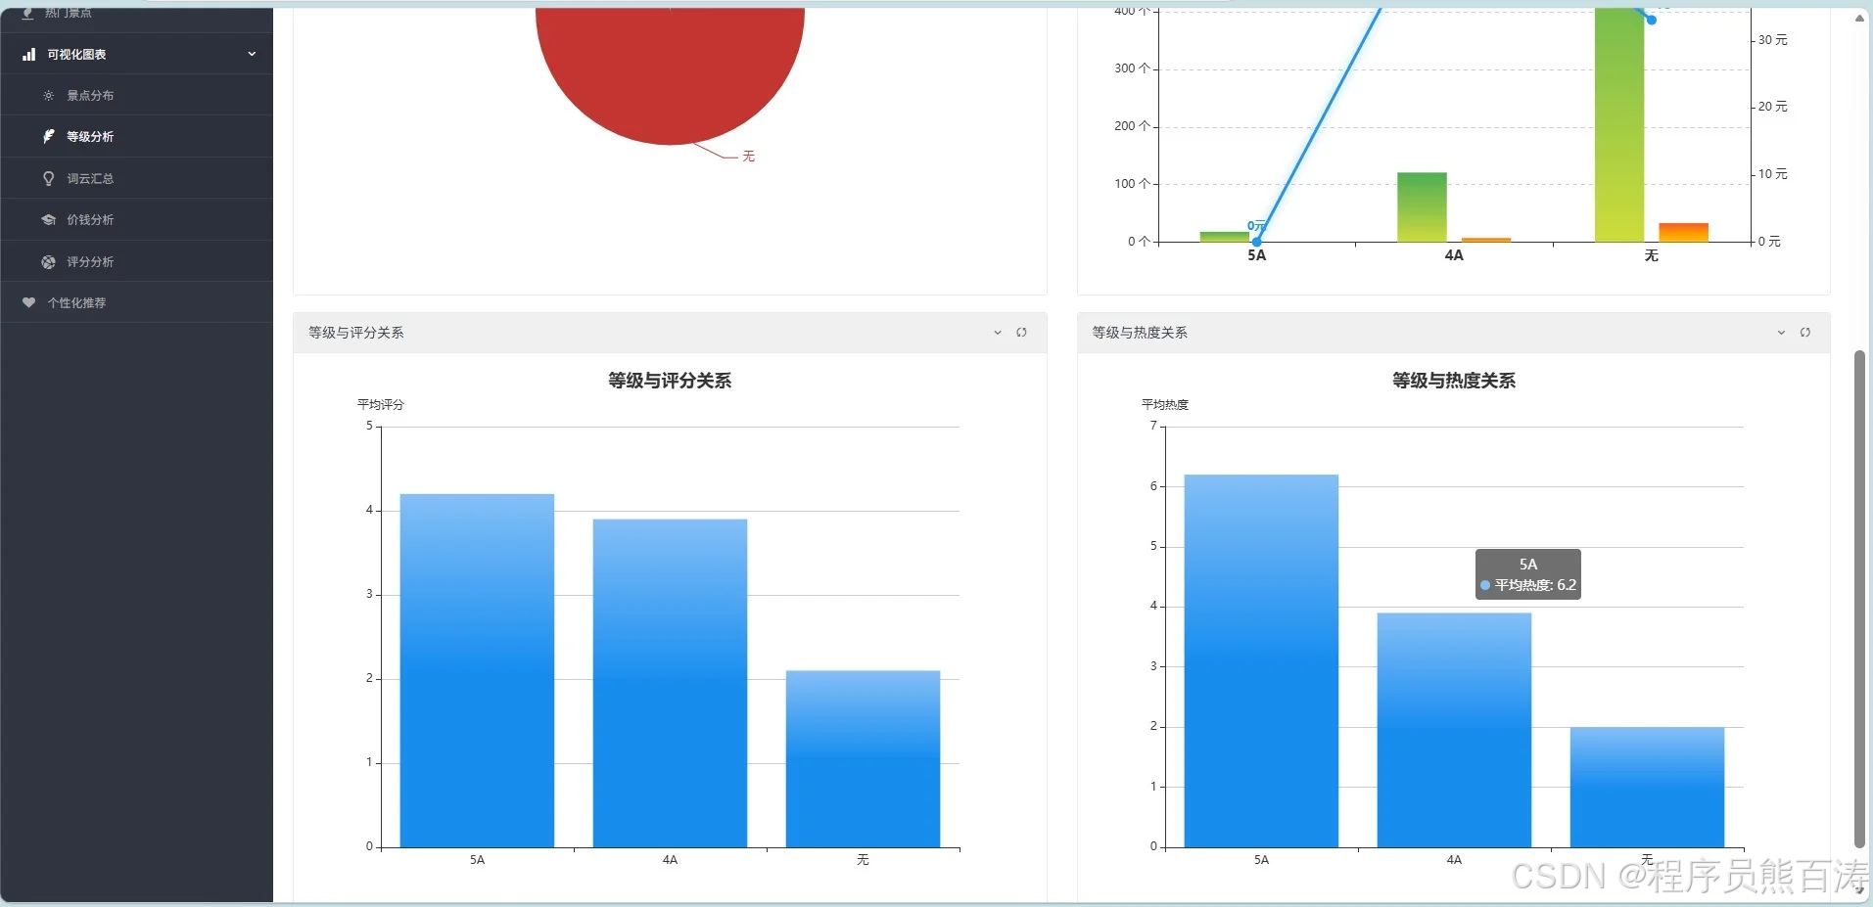Click the bar chart icon beside 可视化图表
1873x907 pixels.
click(29, 54)
